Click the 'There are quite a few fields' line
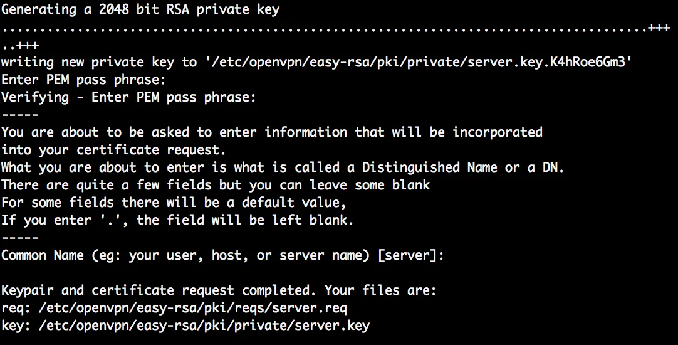Screen dimensions: 678x345 coord(216,185)
